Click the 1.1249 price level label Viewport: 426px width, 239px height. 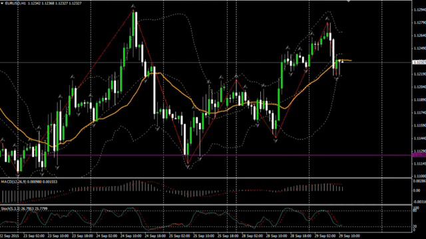pos(420,48)
